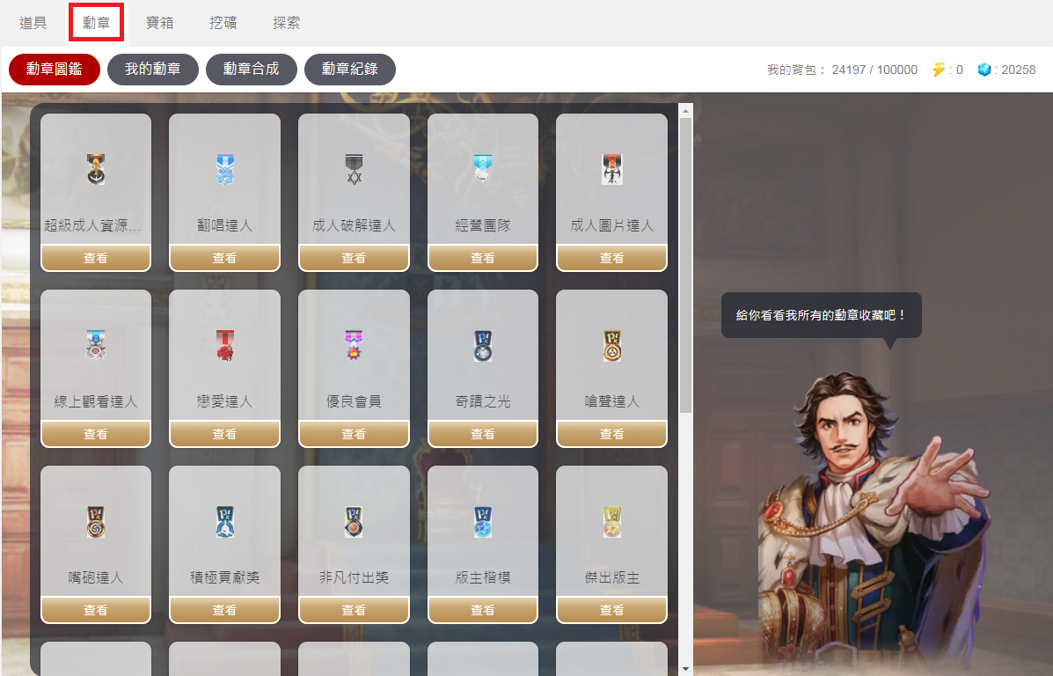View 勳章紀錄 history
This screenshot has height=676, width=1053.
pyautogui.click(x=350, y=70)
